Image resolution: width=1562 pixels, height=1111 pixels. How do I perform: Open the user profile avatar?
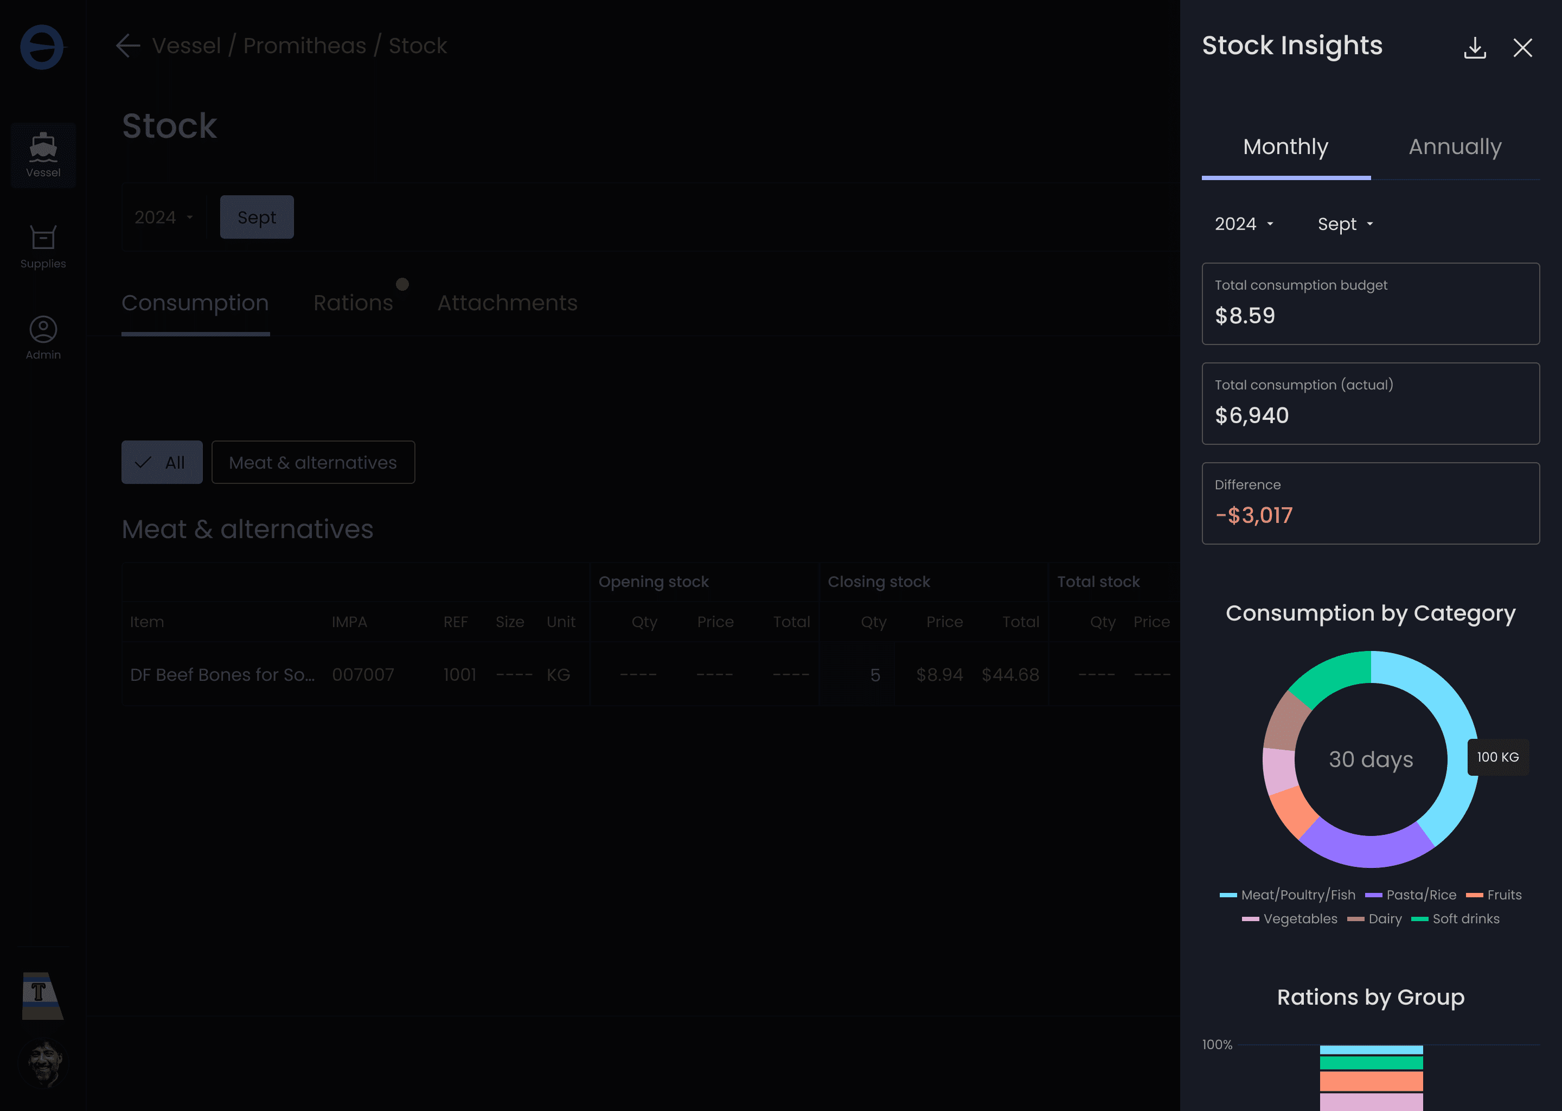click(43, 1063)
